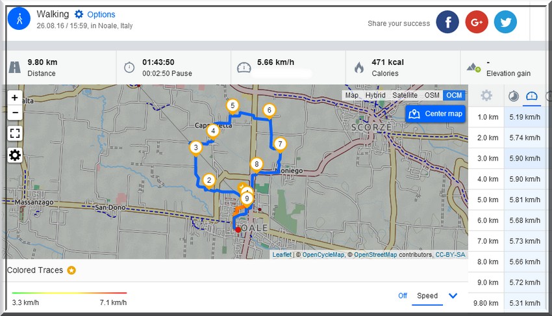Zoom out on the map
The image size is (552, 316).
15,112
